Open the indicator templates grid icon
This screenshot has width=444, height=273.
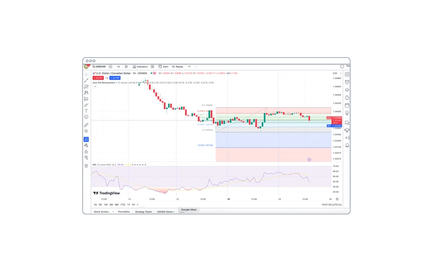(x=152, y=67)
